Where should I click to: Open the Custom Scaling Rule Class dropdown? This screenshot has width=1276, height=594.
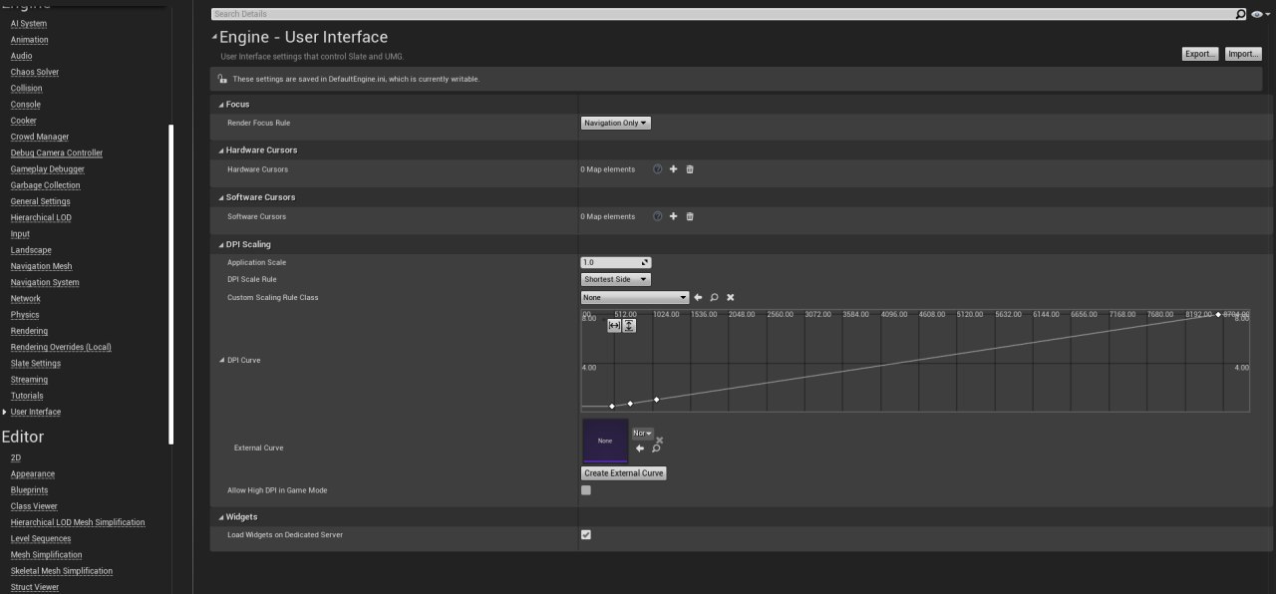pos(635,297)
